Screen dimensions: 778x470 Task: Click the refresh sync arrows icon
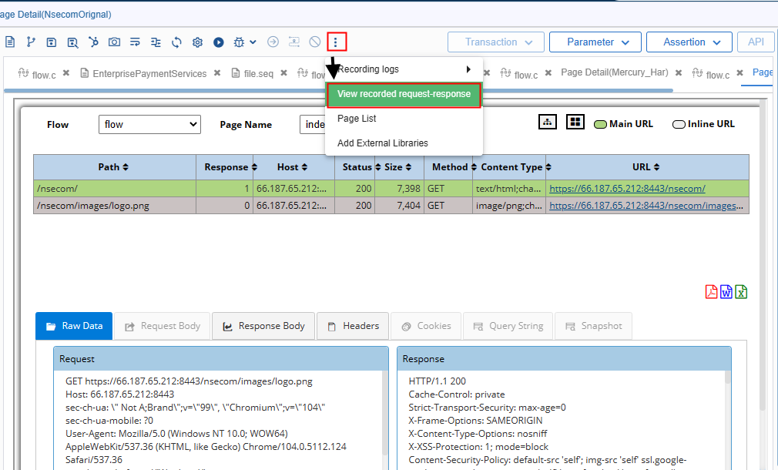[x=176, y=42]
